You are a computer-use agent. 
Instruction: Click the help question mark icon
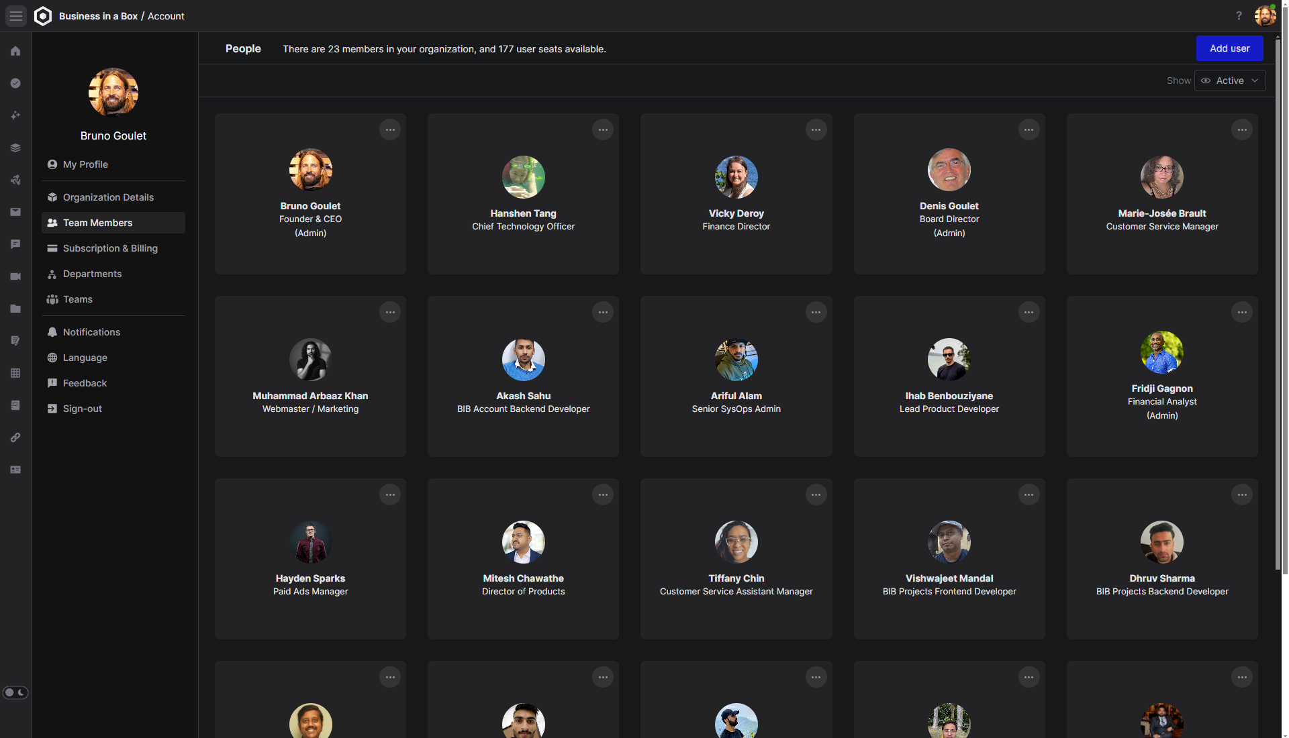pos(1239,15)
